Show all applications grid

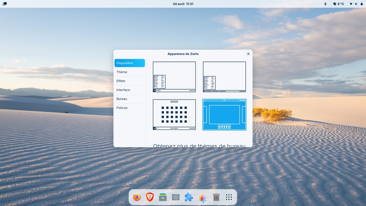point(229,197)
